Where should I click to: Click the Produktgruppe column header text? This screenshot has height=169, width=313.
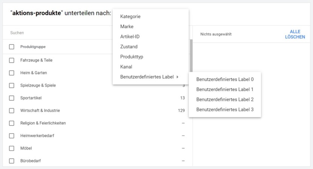tap(33, 47)
